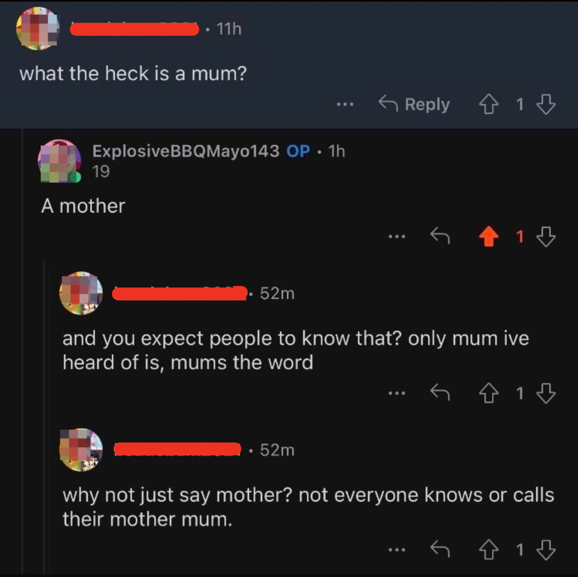
Task: Open overflow menu on "A mother" comment
Action: [397, 237]
